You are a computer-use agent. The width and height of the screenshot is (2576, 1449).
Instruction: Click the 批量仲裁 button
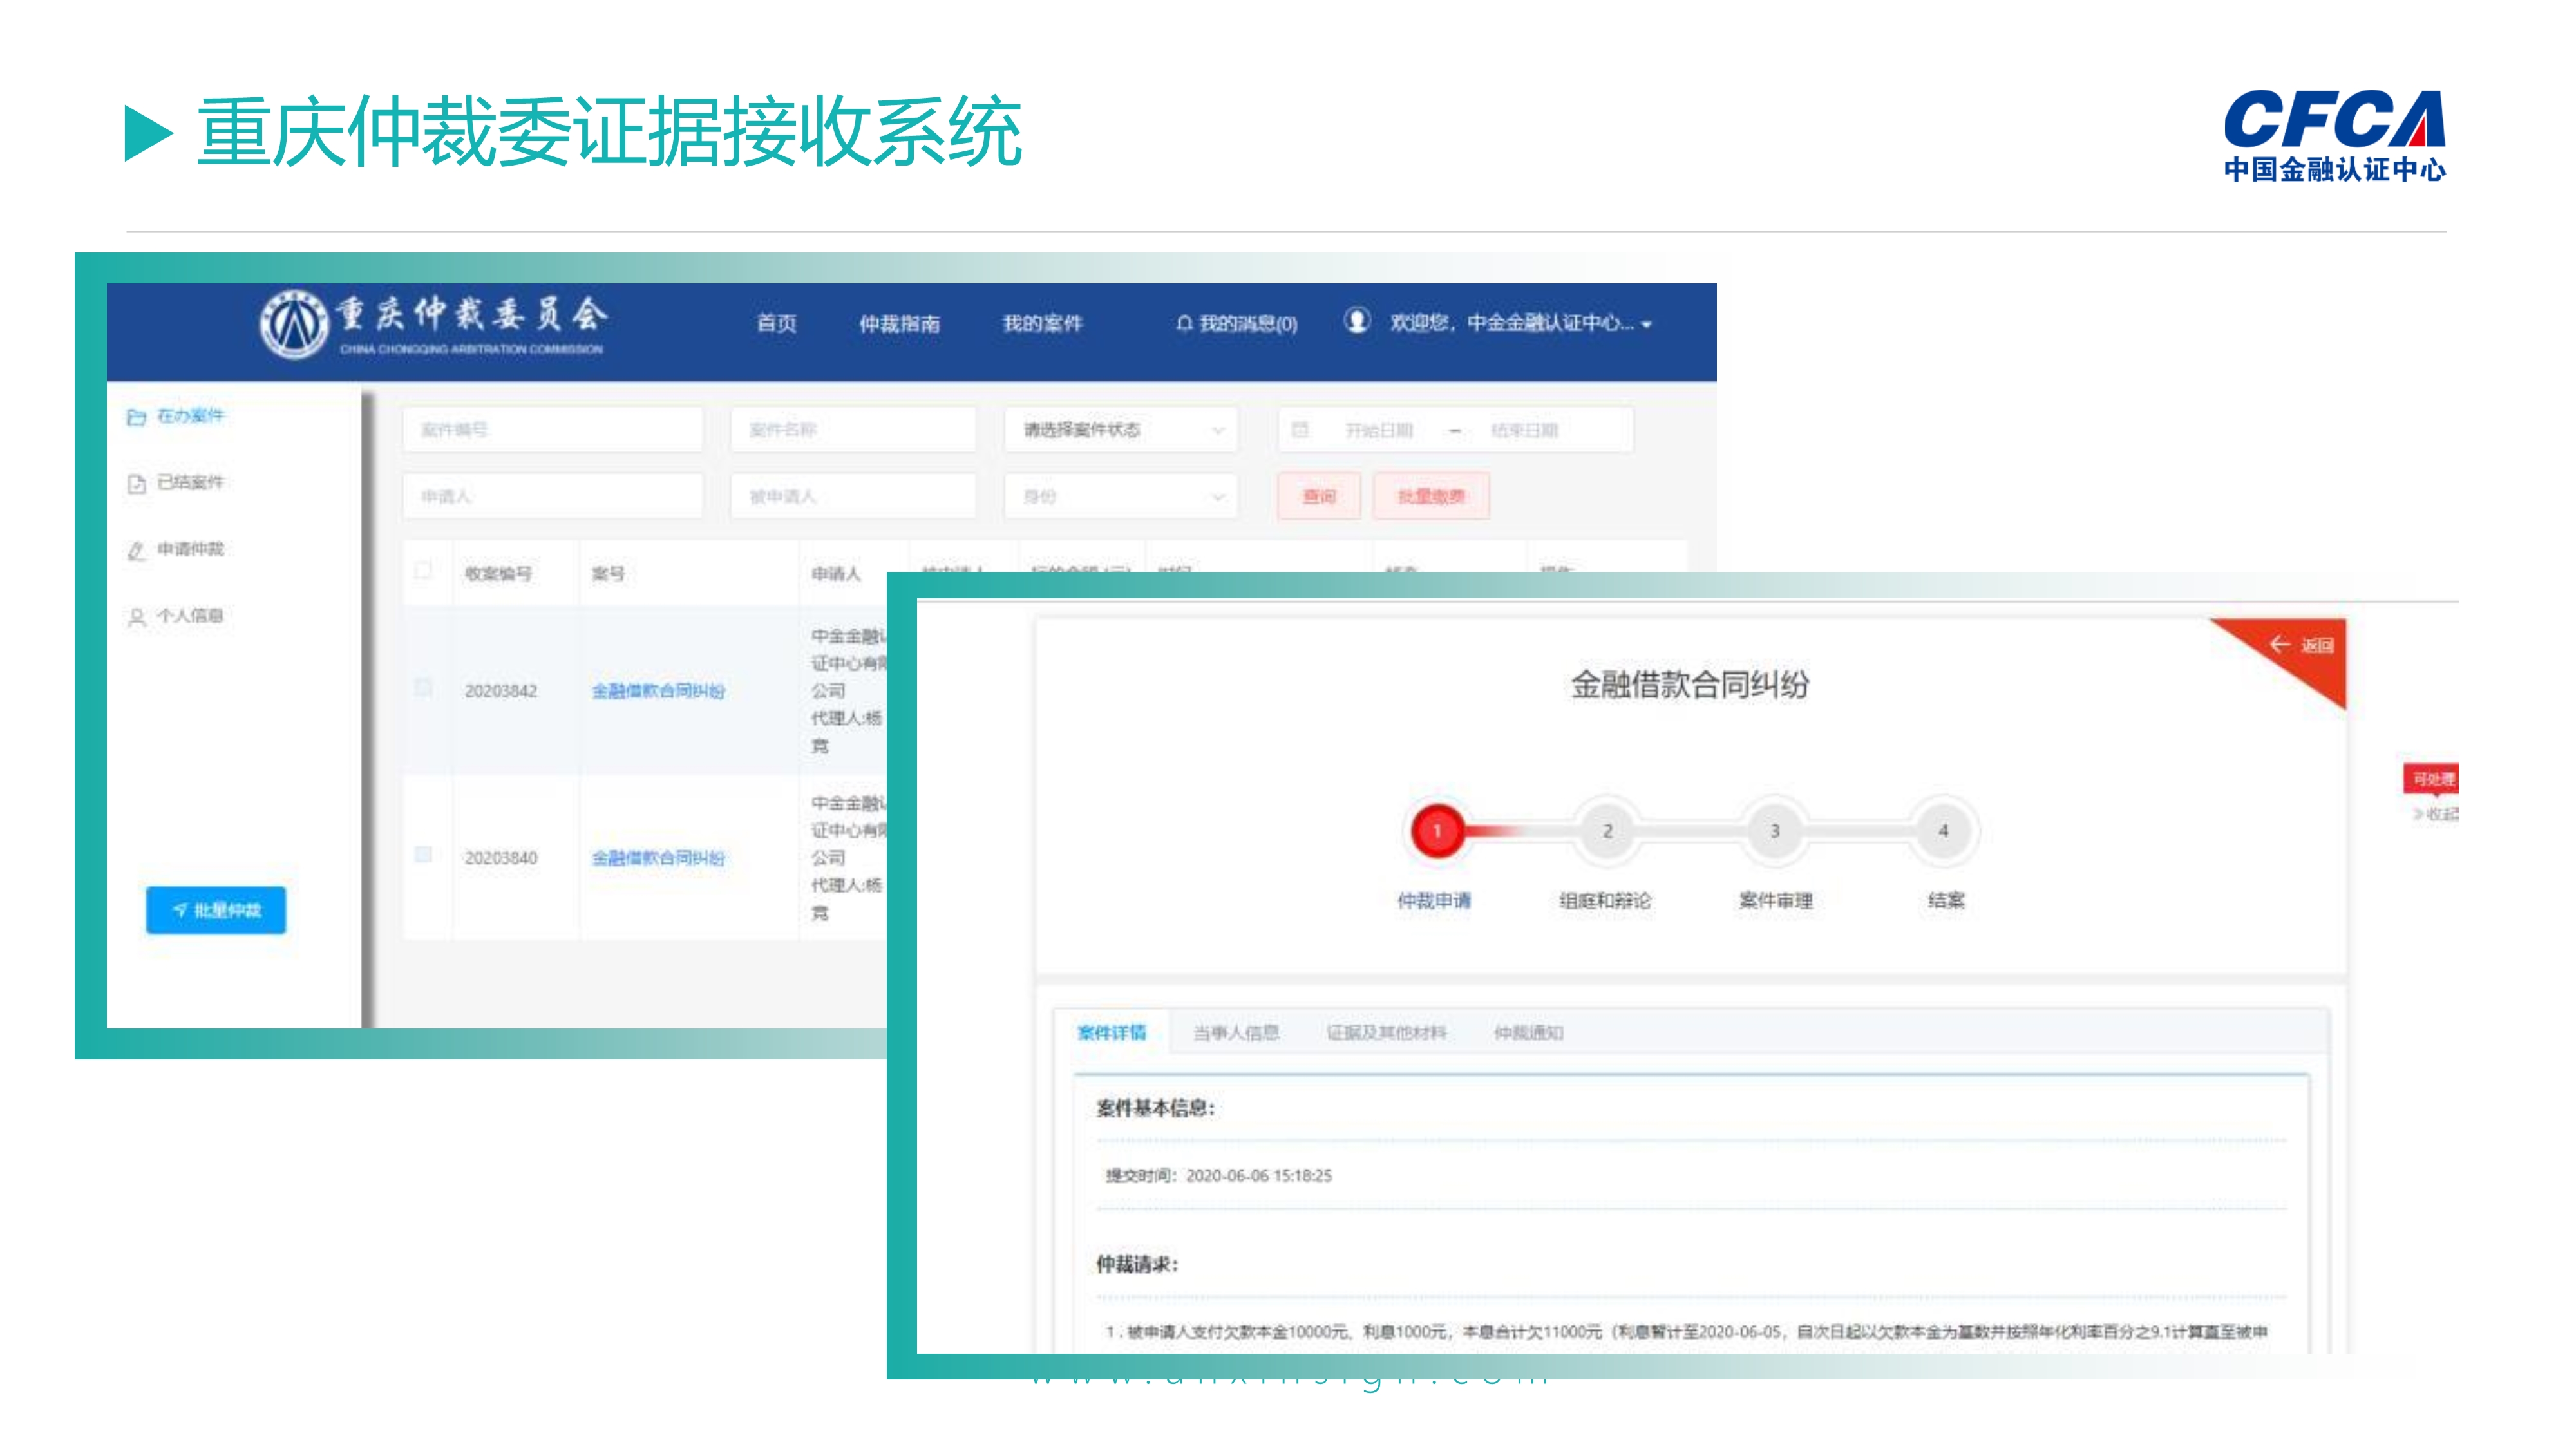(216, 910)
